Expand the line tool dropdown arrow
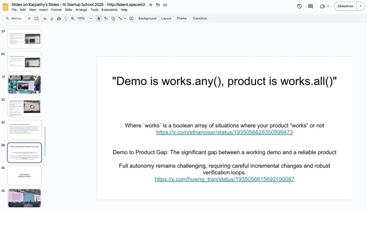 tap(125, 19)
